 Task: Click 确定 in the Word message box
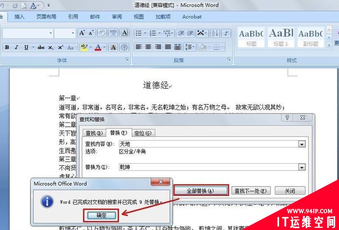click(101, 215)
